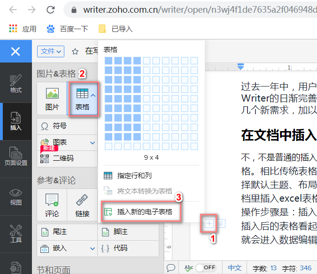Insert a 代码 (code) block

click(x=128, y=249)
